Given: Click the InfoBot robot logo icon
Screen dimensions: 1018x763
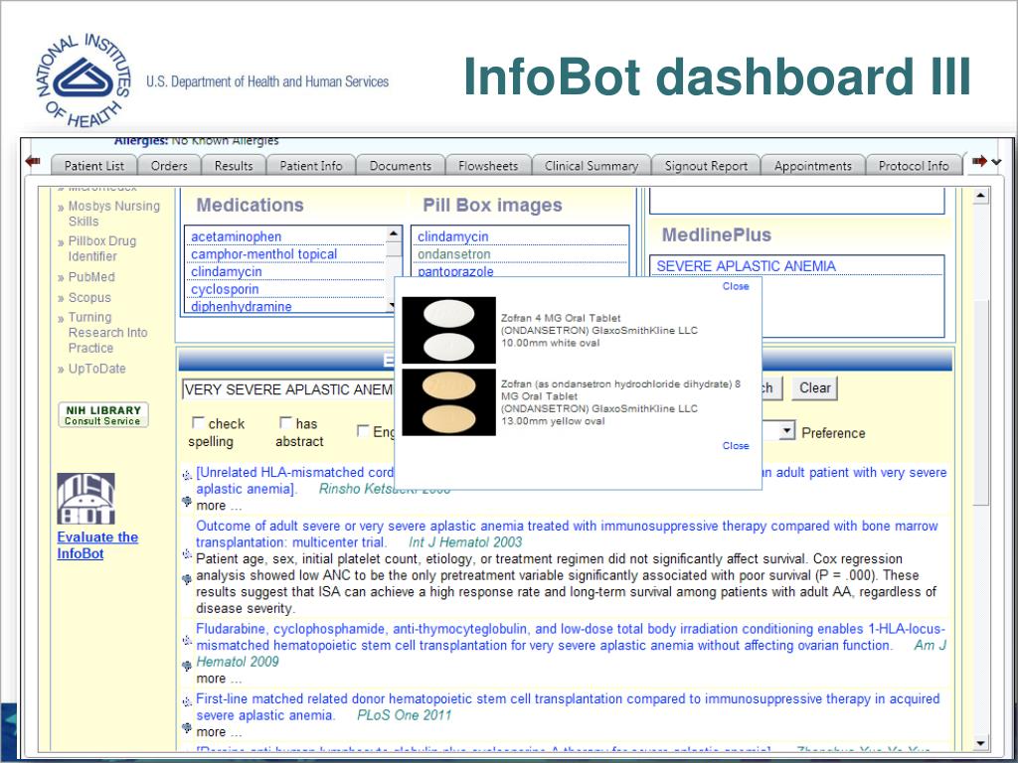Looking at the screenshot, I should pos(85,499).
